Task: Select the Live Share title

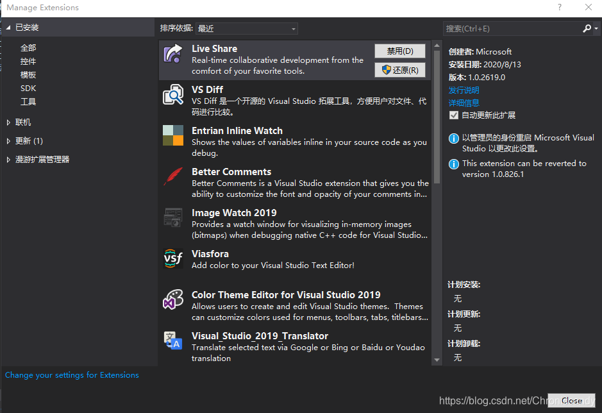Action: click(x=214, y=49)
